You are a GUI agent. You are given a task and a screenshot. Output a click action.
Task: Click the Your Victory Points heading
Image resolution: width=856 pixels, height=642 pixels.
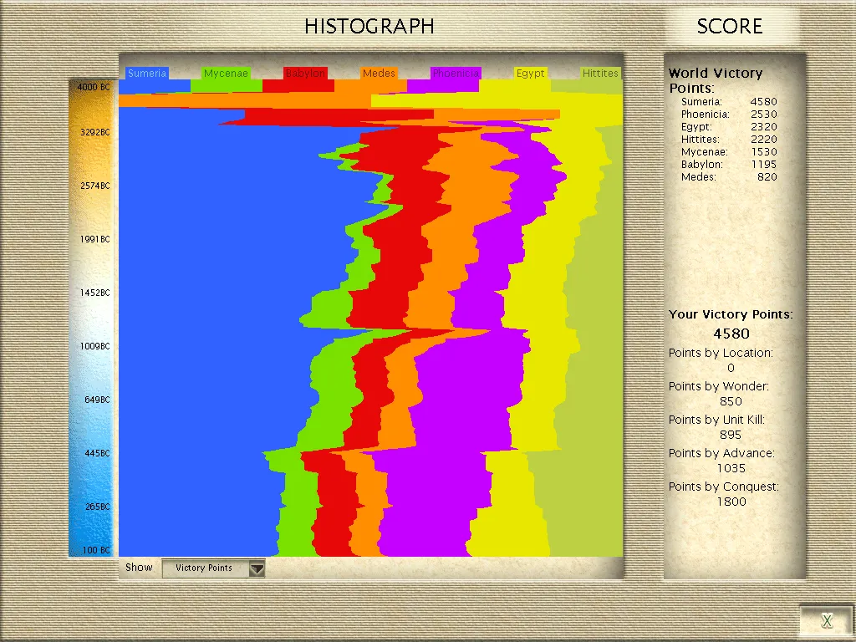(731, 314)
